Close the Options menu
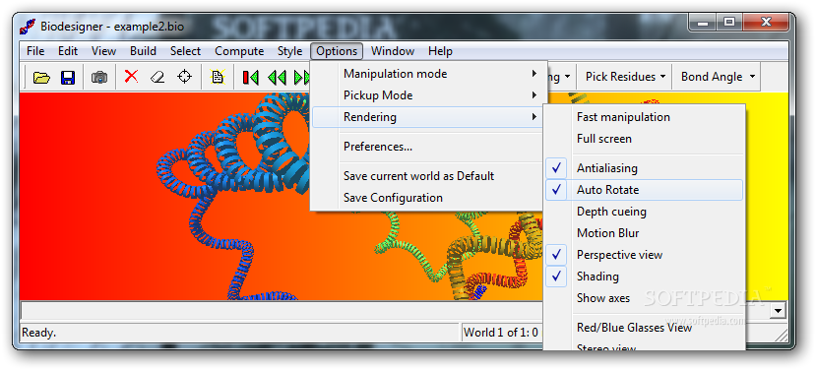816x370 pixels. 337,51
